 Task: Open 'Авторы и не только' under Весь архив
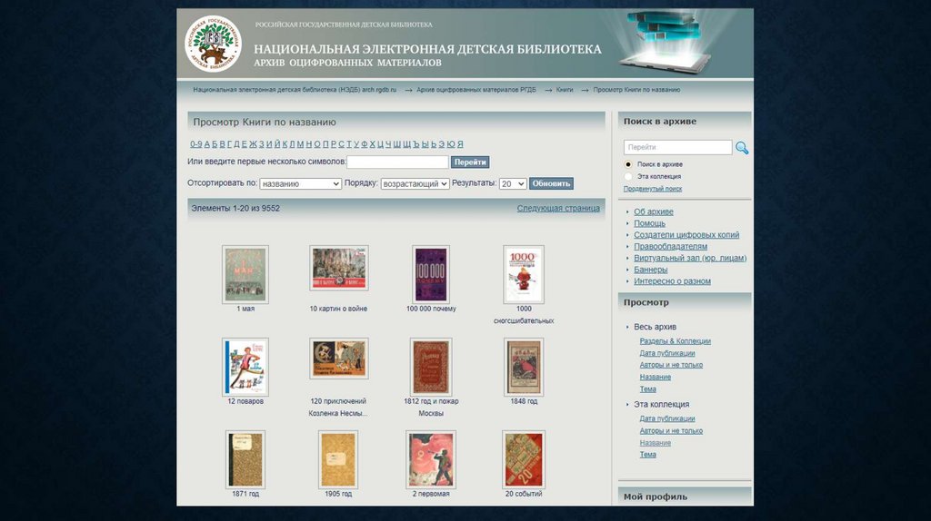[671, 365]
